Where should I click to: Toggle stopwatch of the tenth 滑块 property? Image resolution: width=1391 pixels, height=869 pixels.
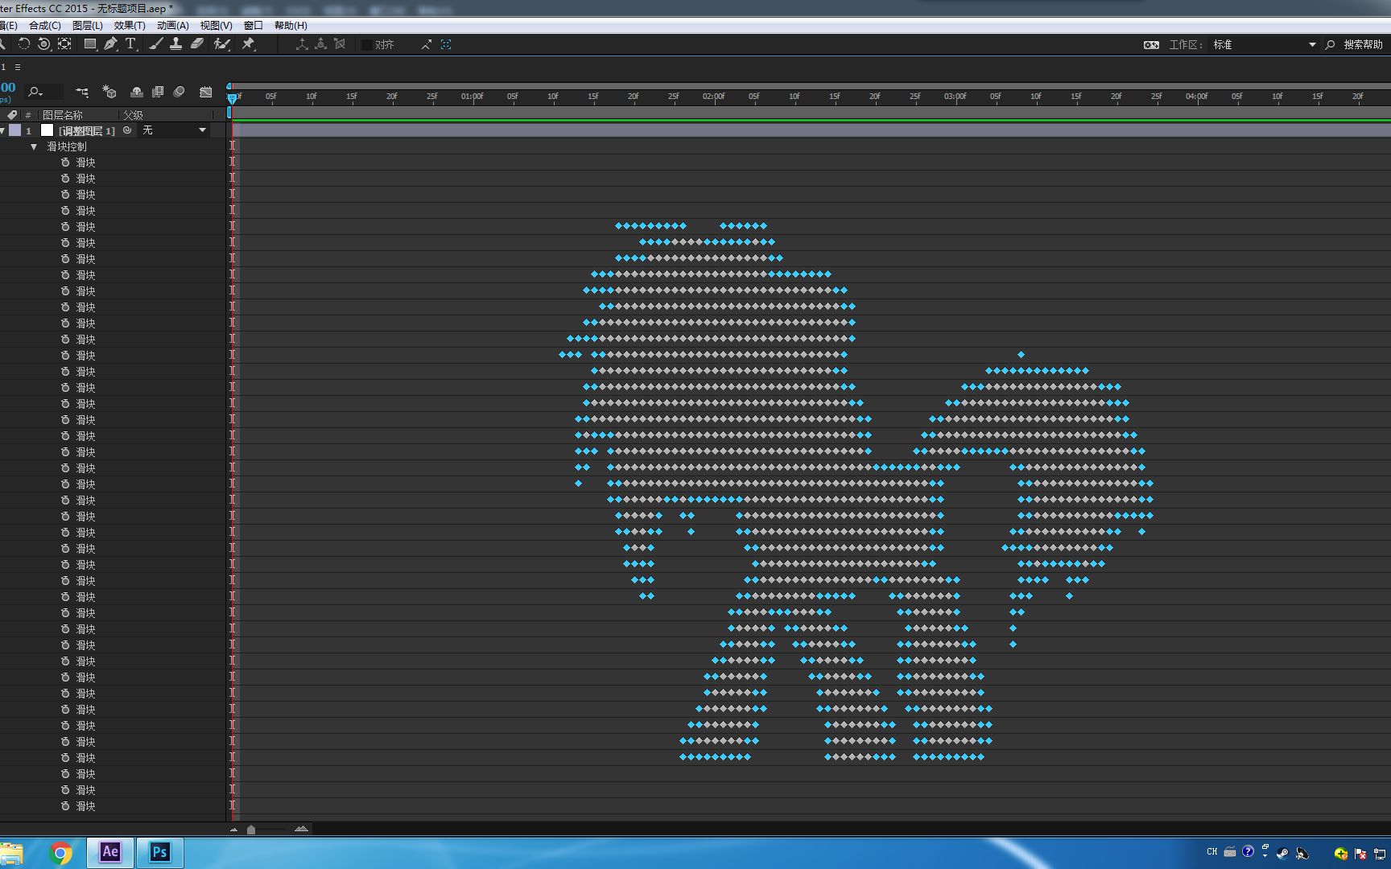coord(65,307)
